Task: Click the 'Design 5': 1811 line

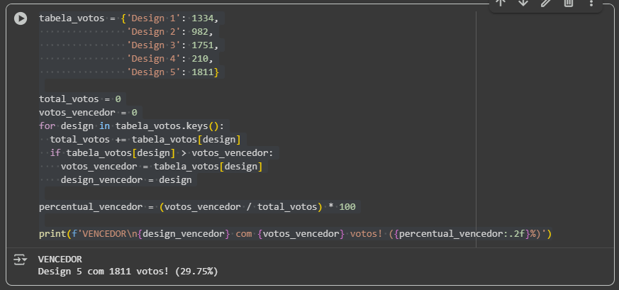Action: [x=174, y=72]
